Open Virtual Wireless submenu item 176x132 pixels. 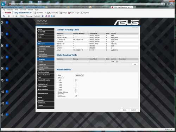click(x=46, y=67)
